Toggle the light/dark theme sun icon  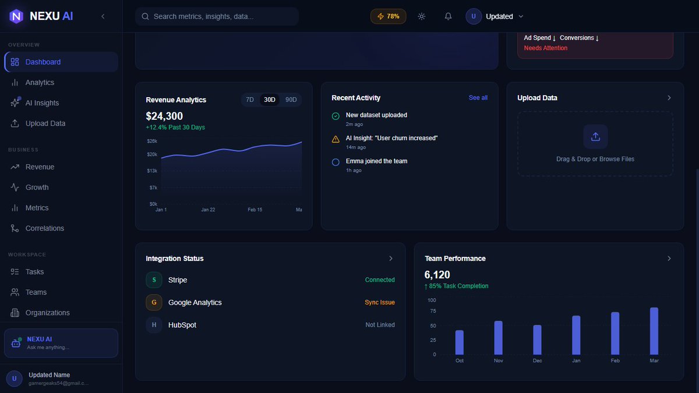point(422,16)
